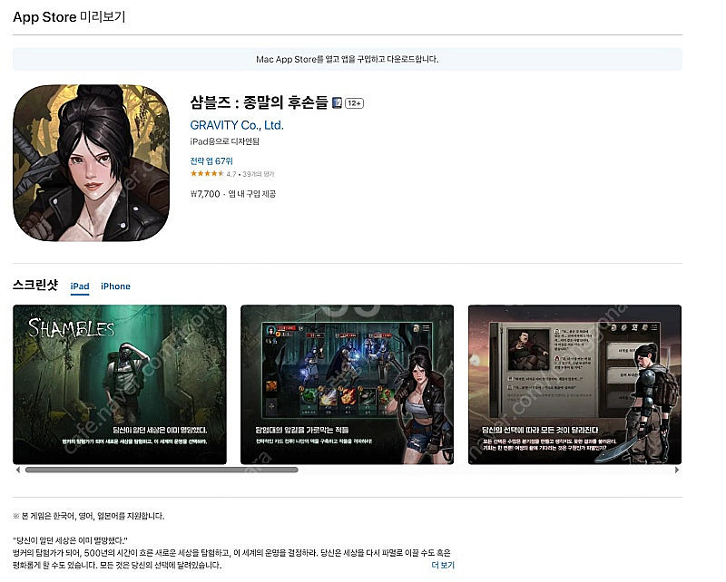726x582 pixels.
Task: Click the 전략 앱 67위 ranking link
Action: [211, 161]
